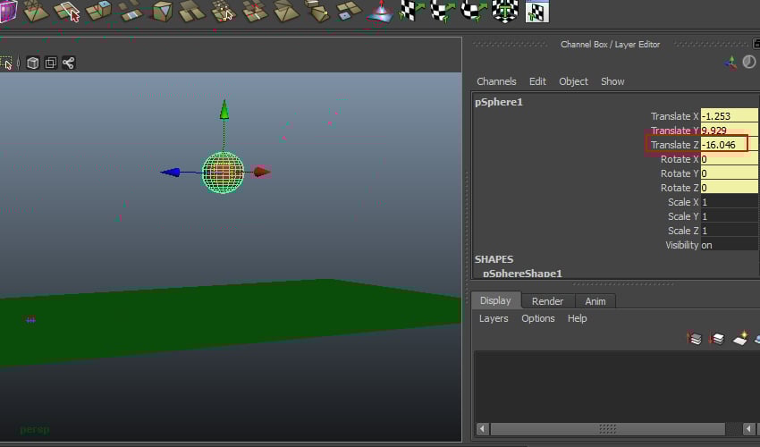This screenshot has width=760, height=447.
Task: Click the blue cone shelf icon
Action: (379, 12)
